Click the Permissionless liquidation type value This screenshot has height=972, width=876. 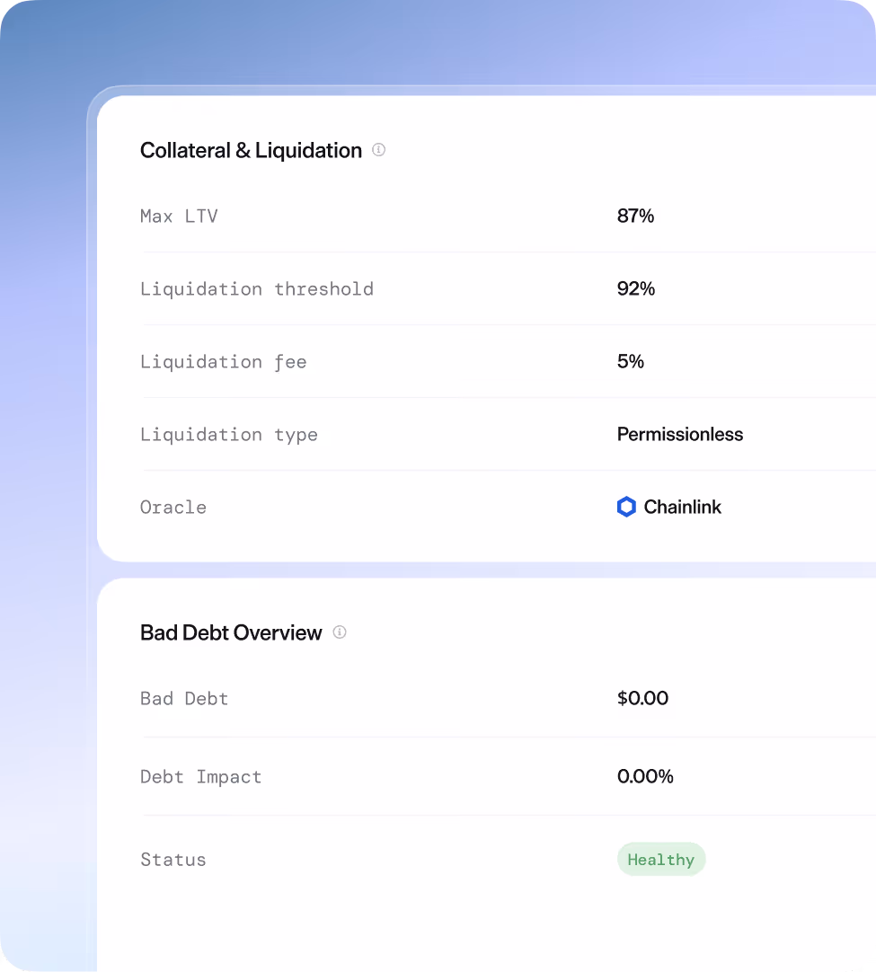click(680, 434)
